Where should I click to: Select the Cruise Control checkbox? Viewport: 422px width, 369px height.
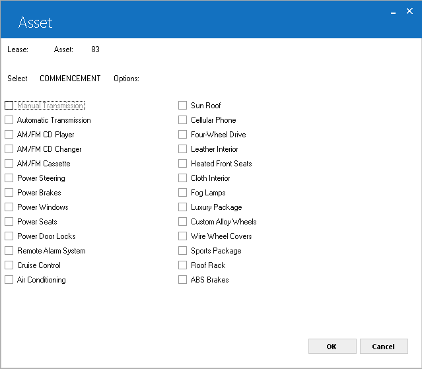pyautogui.click(x=9, y=265)
